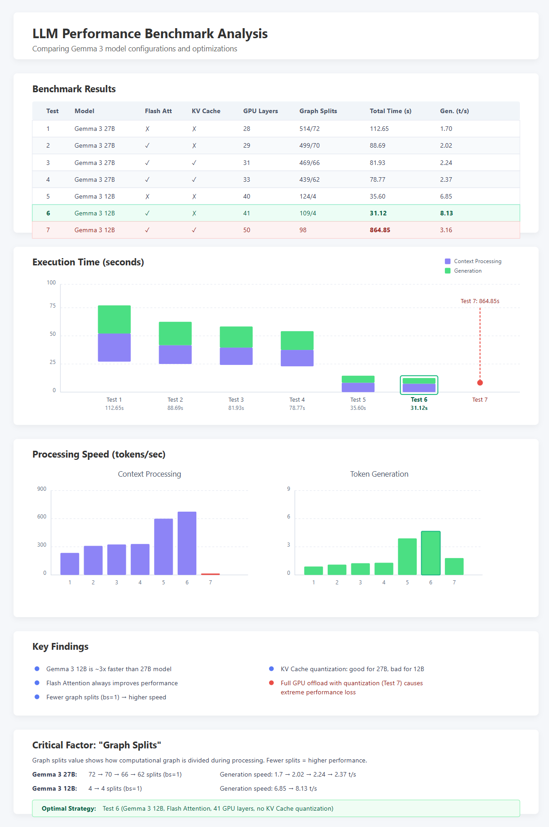
Task: Click the highlighted Test 6 execution time bar
Action: (419, 385)
